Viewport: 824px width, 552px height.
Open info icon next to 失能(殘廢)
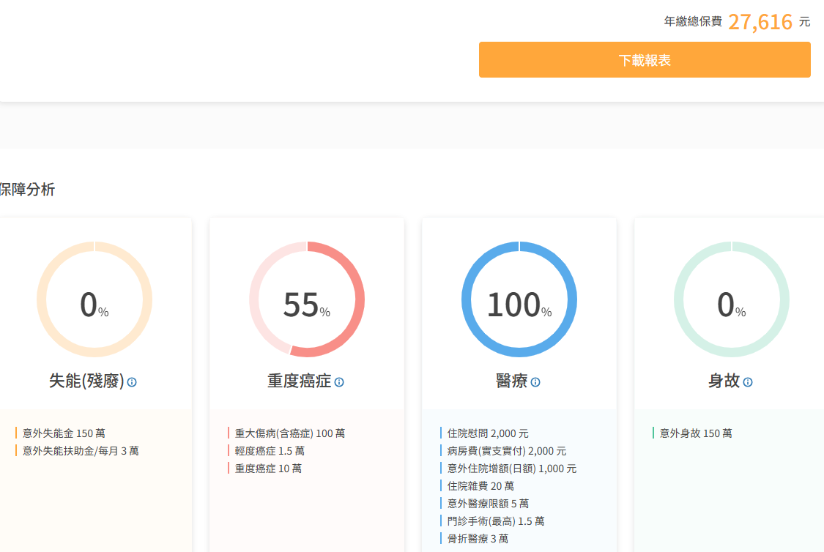click(132, 382)
